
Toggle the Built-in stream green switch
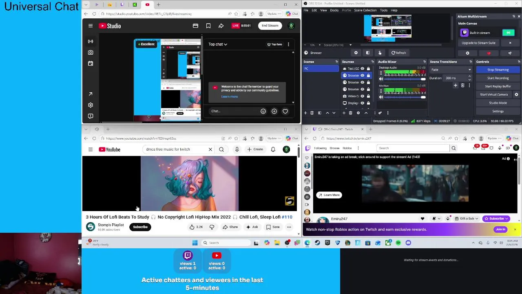508,33
